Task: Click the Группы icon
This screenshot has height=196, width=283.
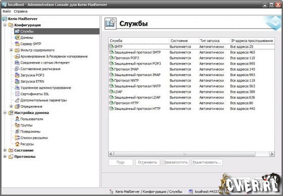Action: [17, 125]
